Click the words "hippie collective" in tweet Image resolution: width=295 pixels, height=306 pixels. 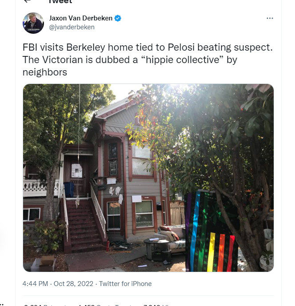(x=182, y=60)
